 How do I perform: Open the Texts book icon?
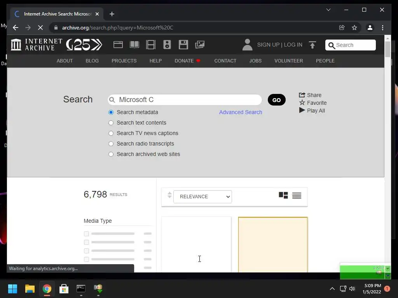click(134, 45)
